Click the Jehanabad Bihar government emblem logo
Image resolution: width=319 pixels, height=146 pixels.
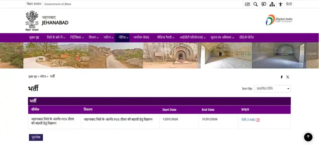click(x=32, y=21)
